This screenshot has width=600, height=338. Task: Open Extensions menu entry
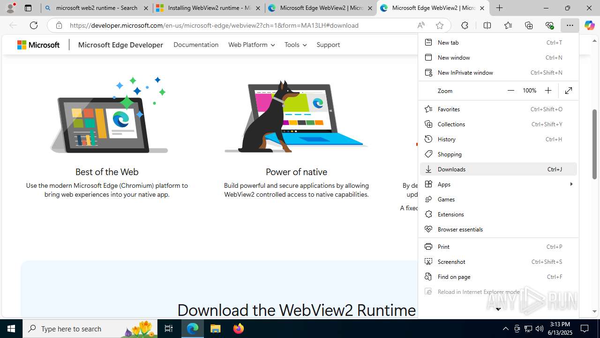[498, 214]
